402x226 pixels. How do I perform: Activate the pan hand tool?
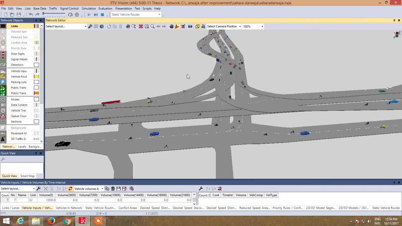point(171,26)
